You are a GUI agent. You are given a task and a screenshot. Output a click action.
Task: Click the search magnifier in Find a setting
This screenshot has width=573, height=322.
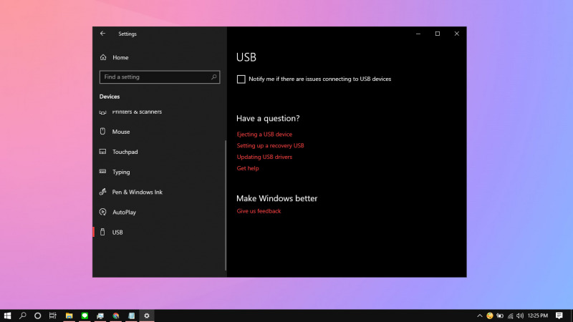[214, 77]
